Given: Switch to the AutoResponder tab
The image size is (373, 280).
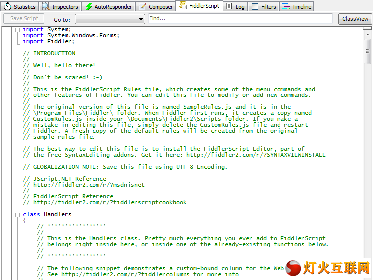Looking at the screenshot, I should click(108, 6).
